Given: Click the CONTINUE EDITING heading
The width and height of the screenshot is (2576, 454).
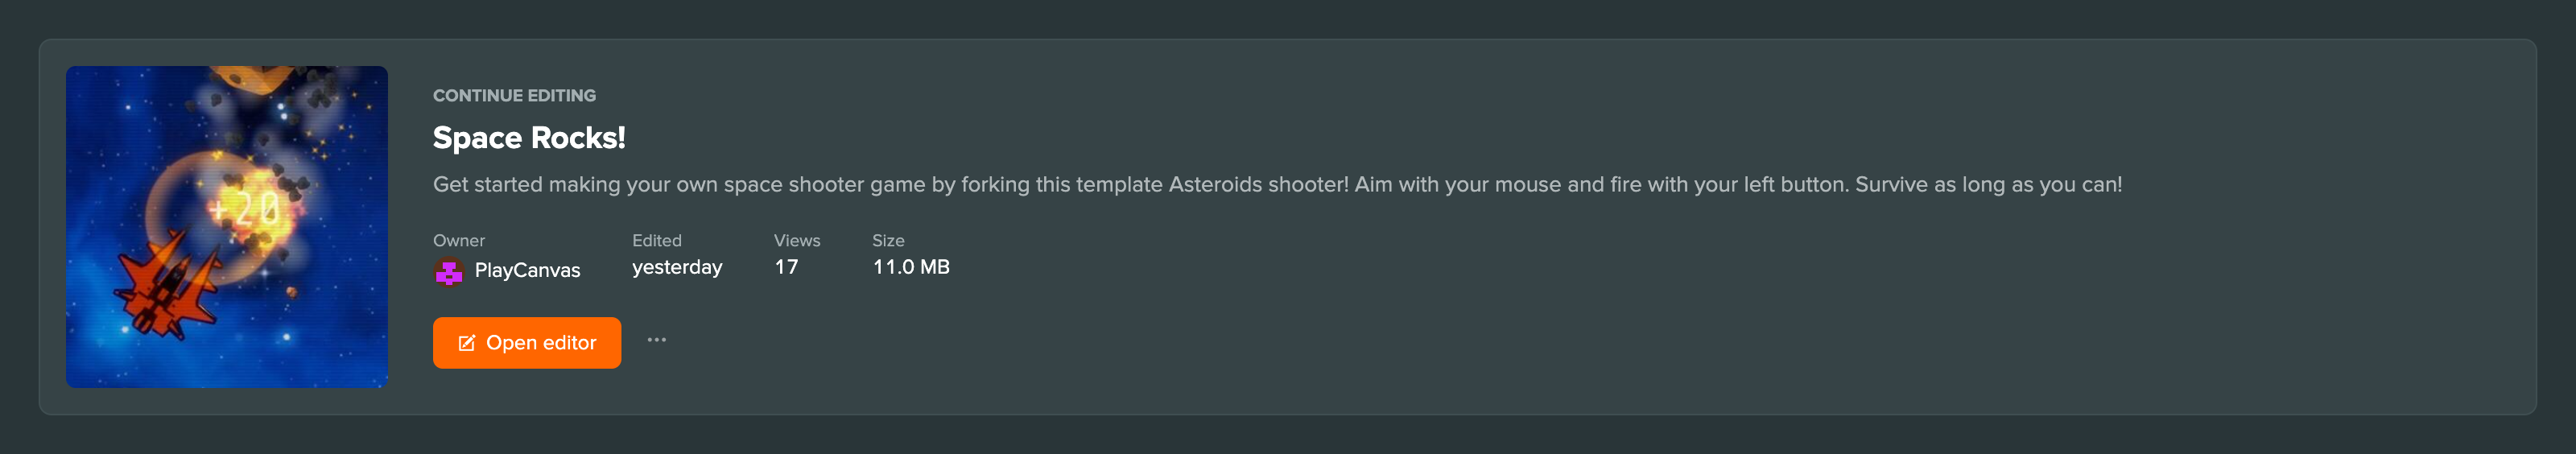Looking at the screenshot, I should 514,95.
